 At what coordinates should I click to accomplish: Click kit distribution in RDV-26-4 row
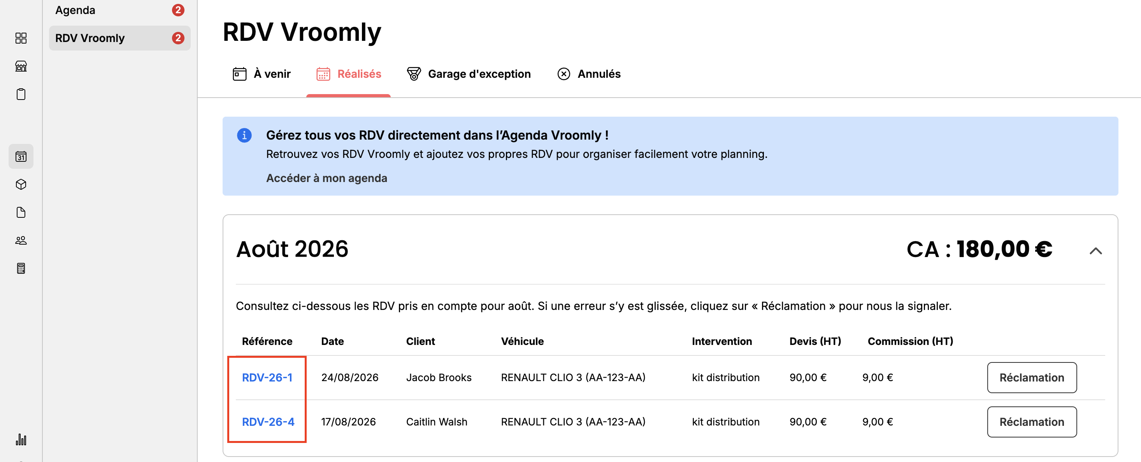coord(725,422)
